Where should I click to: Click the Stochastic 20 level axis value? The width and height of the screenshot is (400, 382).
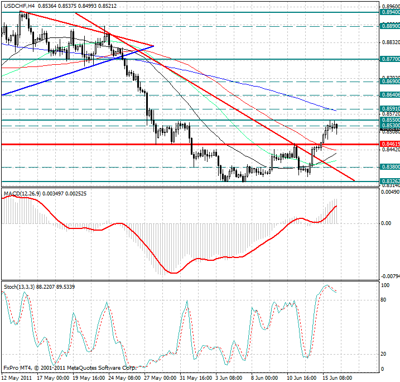pos(383,354)
